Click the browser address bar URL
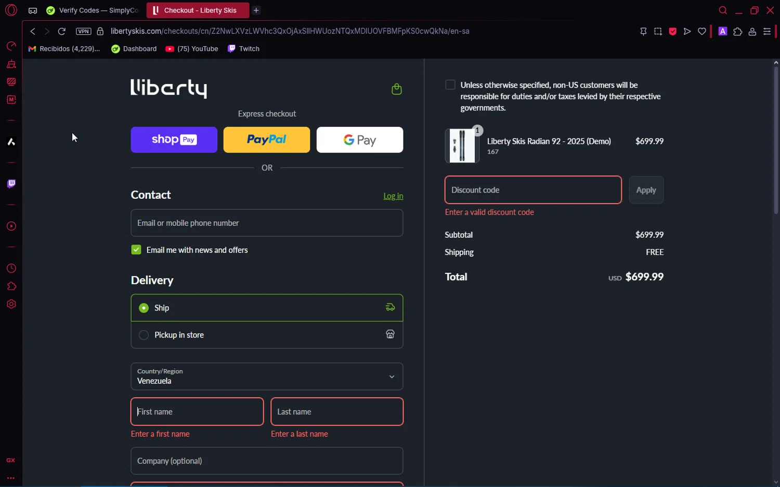Viewport: 780px width, 487px height. [290, 31]
